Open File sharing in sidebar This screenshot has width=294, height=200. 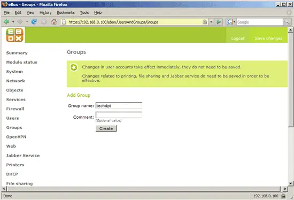point(19,183)
